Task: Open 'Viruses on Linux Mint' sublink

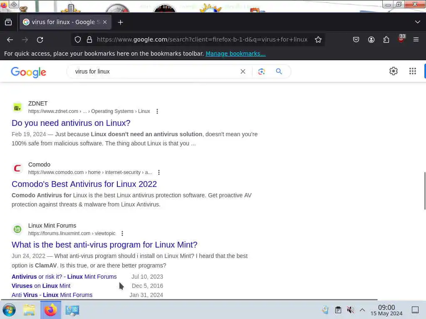Action: pyautogui.click(x=41, y=286)
